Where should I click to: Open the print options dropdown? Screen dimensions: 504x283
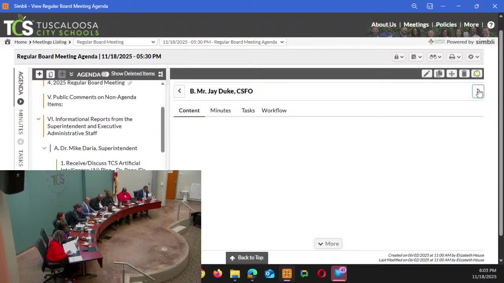pos(454,57)
